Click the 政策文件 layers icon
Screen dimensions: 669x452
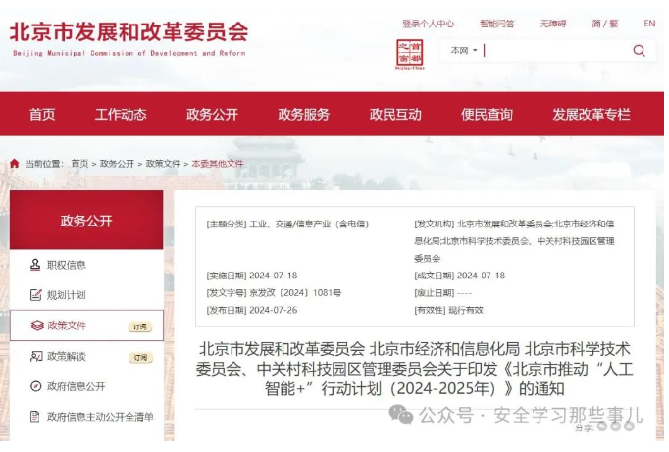(34, 326)
